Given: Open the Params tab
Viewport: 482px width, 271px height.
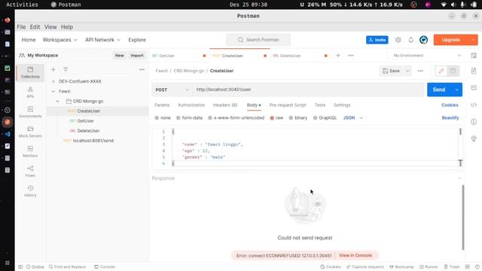Looking at the screenshot, I should coord(162,105).
